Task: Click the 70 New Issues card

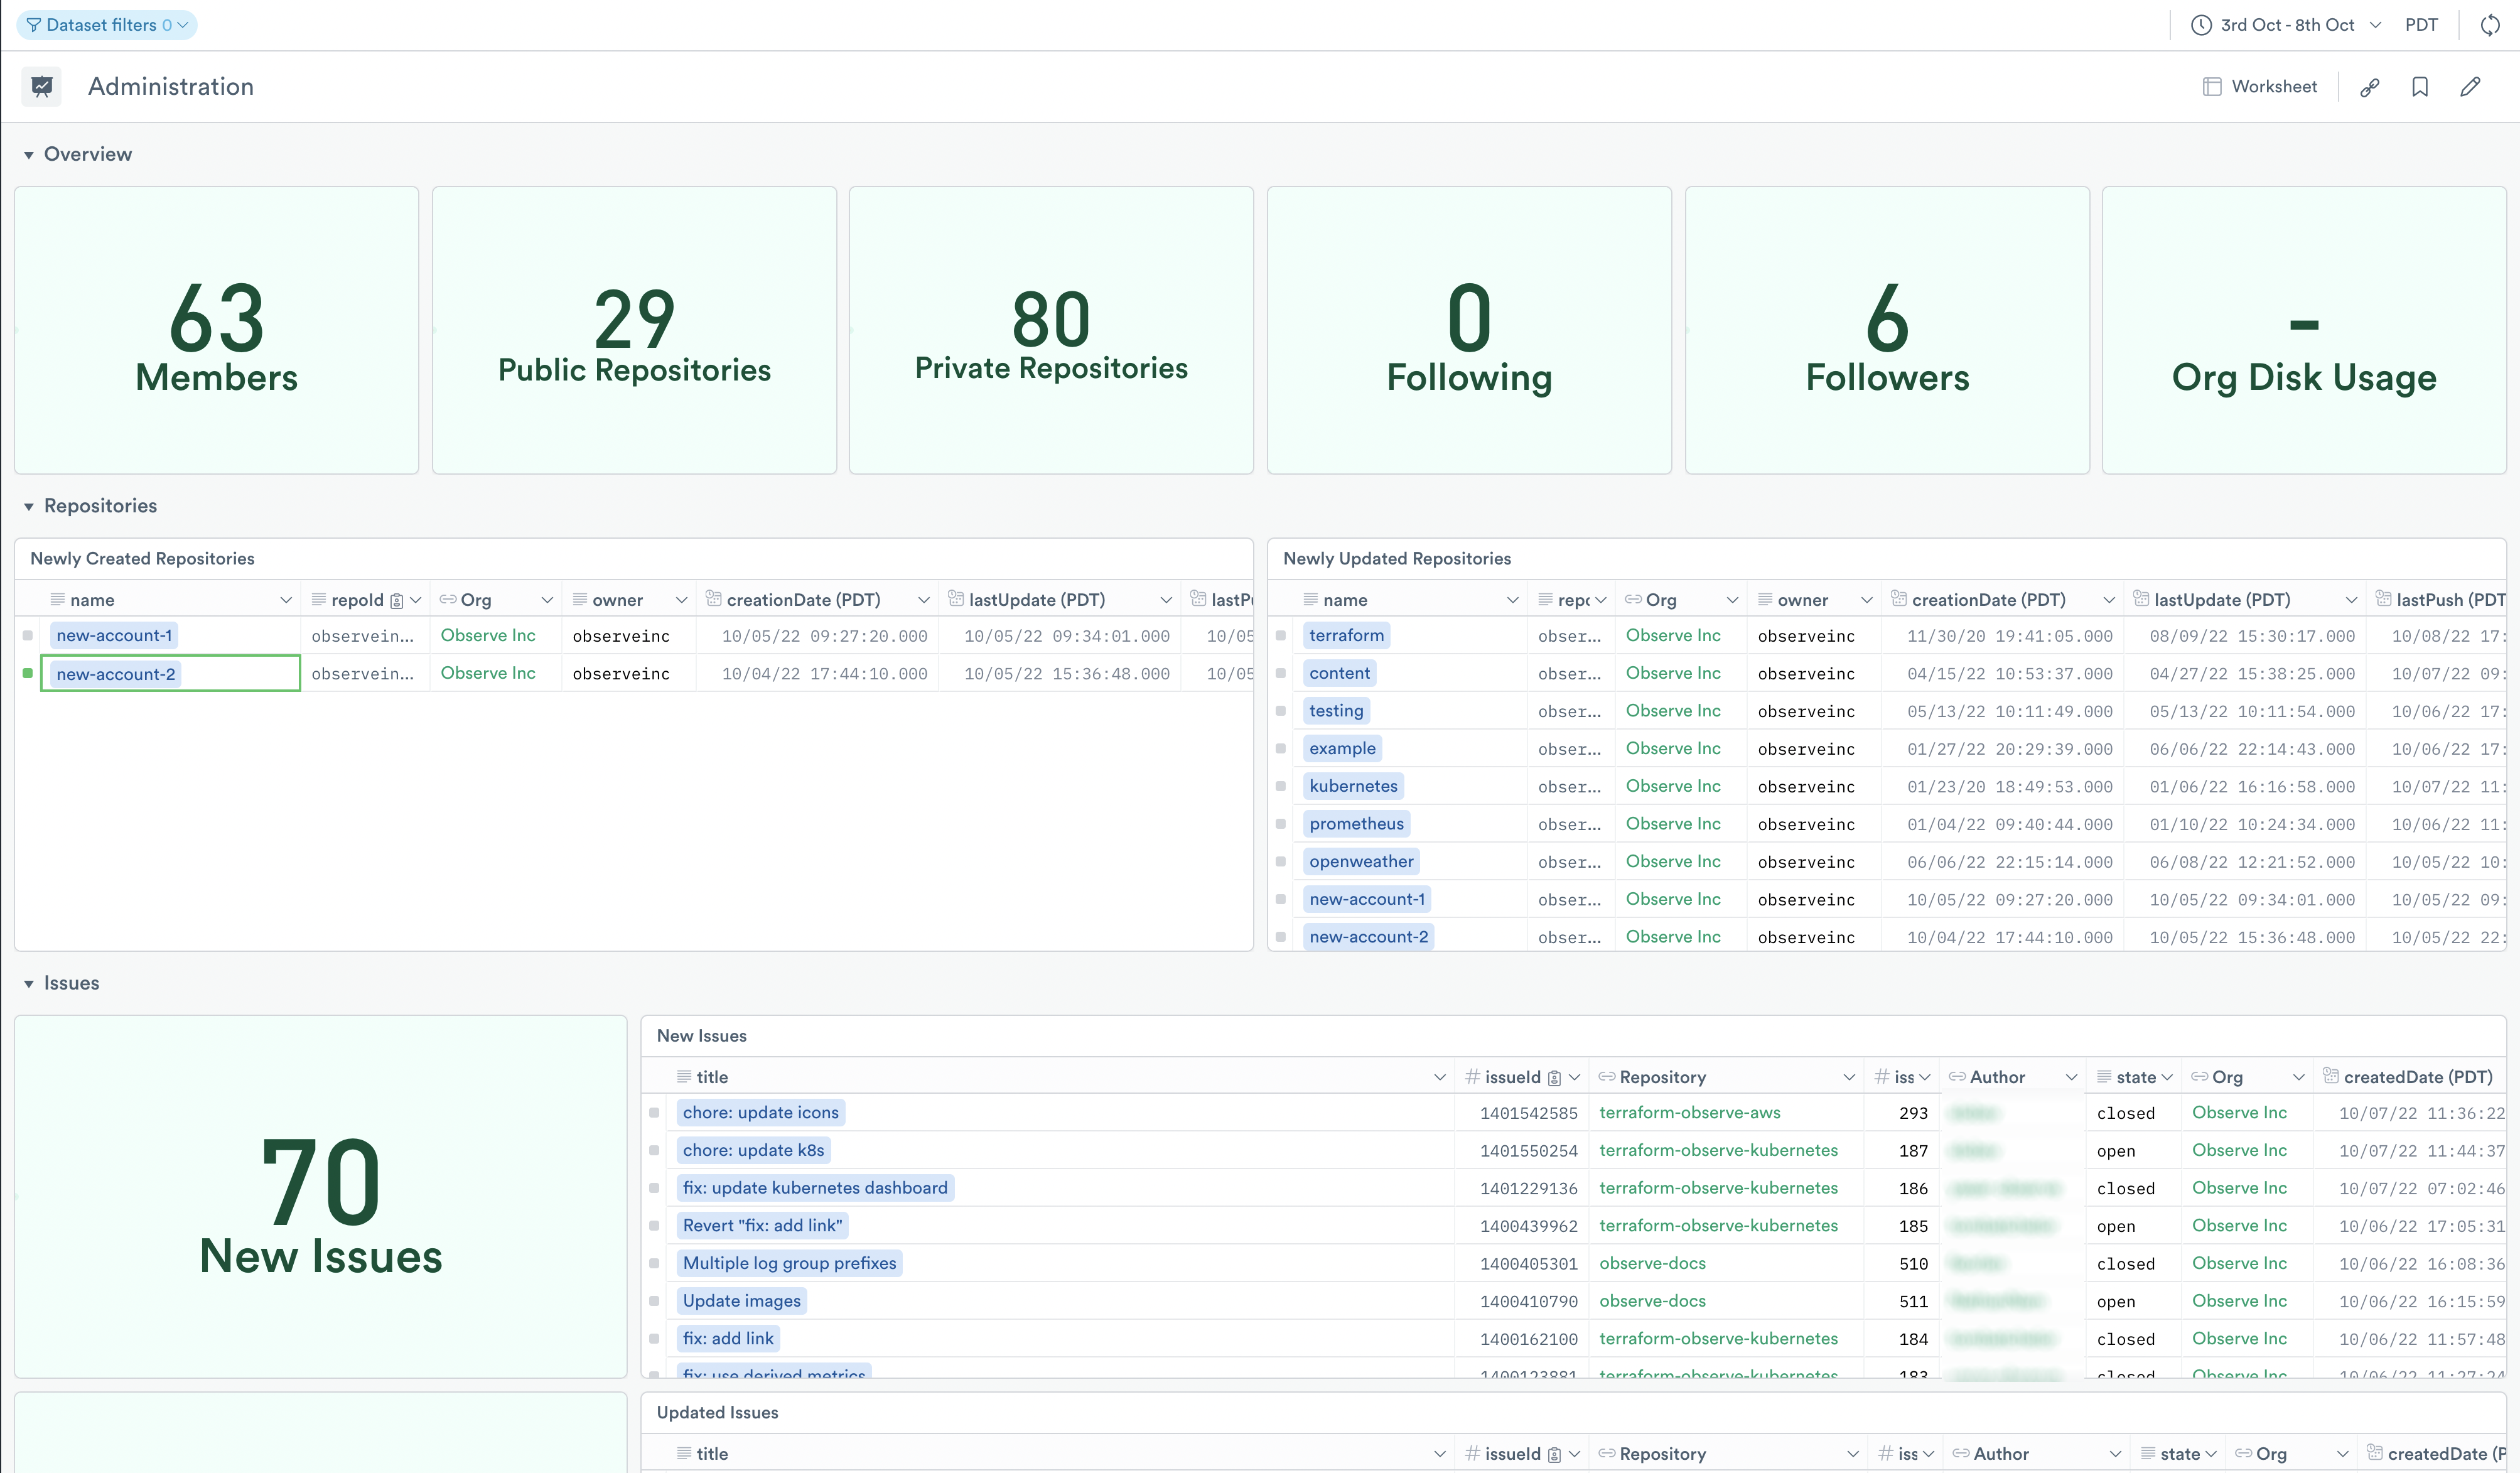Action: tap(320, 1197)
